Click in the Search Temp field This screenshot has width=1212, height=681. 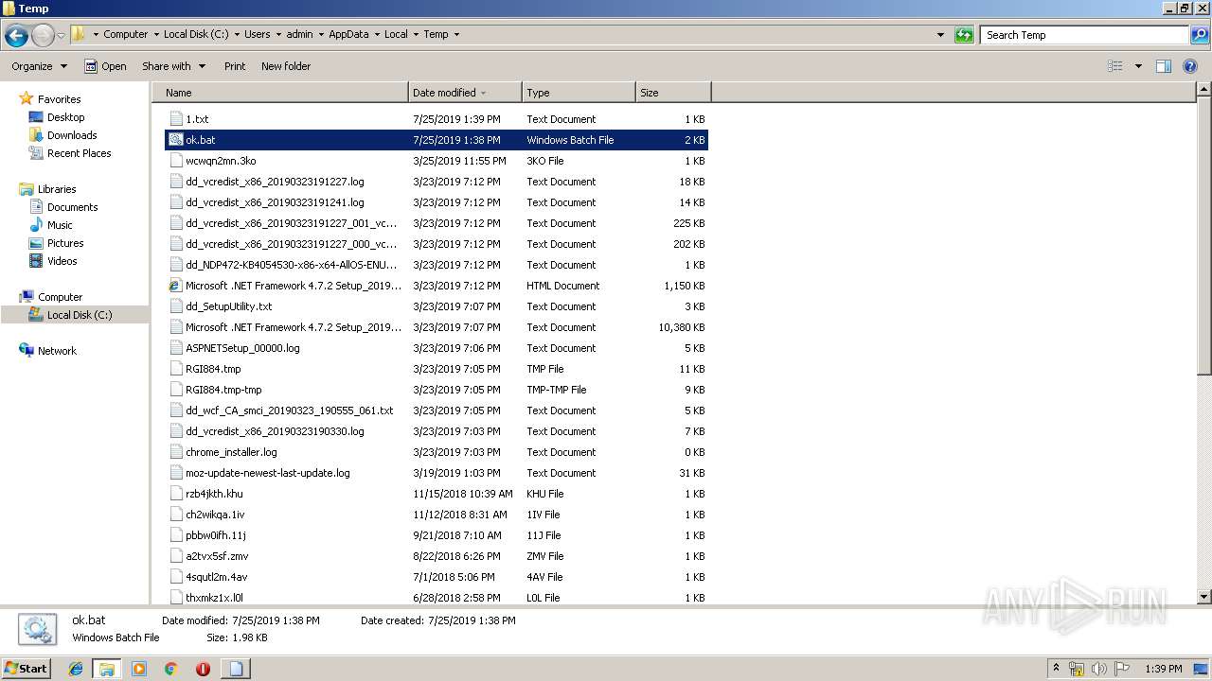point(1085,35)
